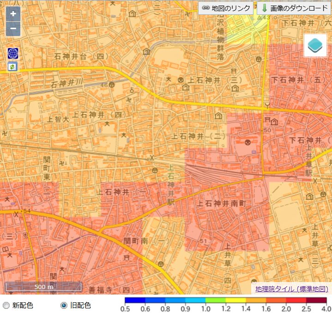Click the 井草駅 station label

click(308, 164)
